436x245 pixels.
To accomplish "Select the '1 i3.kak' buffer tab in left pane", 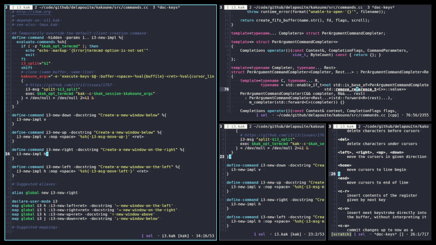I will [x=21, y=8].
